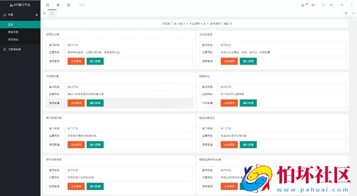Select the home icon tab

coord(52,13)
